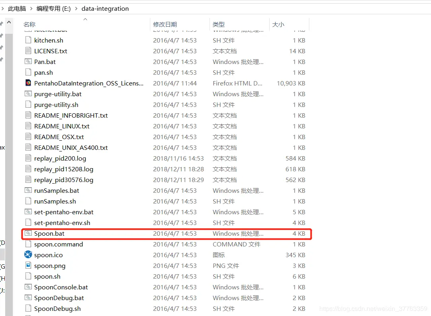Expand chevron after 此电脑 in breadcrumb
Viewport: 431px width, 316px height.
click(x=31, y=8)
